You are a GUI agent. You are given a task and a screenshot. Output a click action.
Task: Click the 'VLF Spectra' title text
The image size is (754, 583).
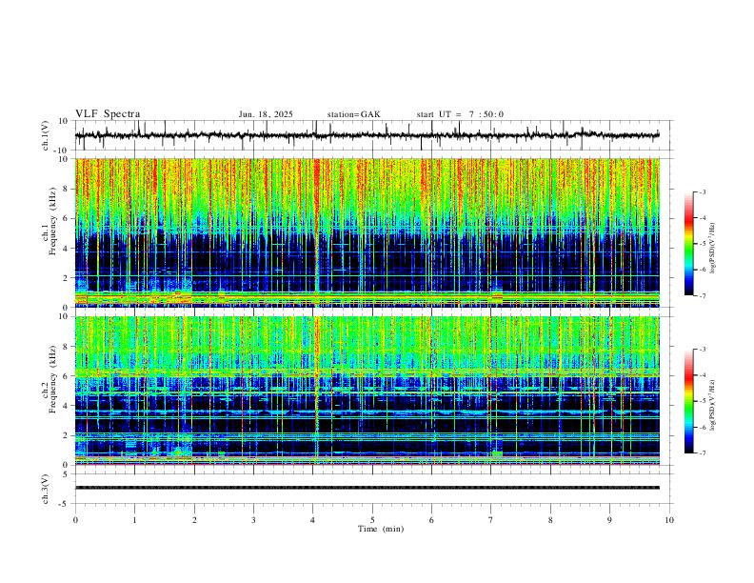108,114
